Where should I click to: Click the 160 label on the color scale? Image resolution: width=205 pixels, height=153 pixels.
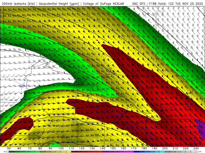pos(123,148)
